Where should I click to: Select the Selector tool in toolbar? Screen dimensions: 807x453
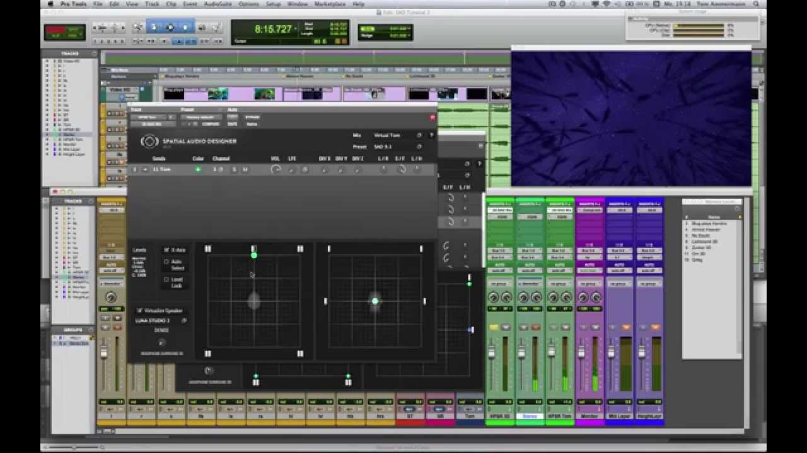(x=170, y=27)
